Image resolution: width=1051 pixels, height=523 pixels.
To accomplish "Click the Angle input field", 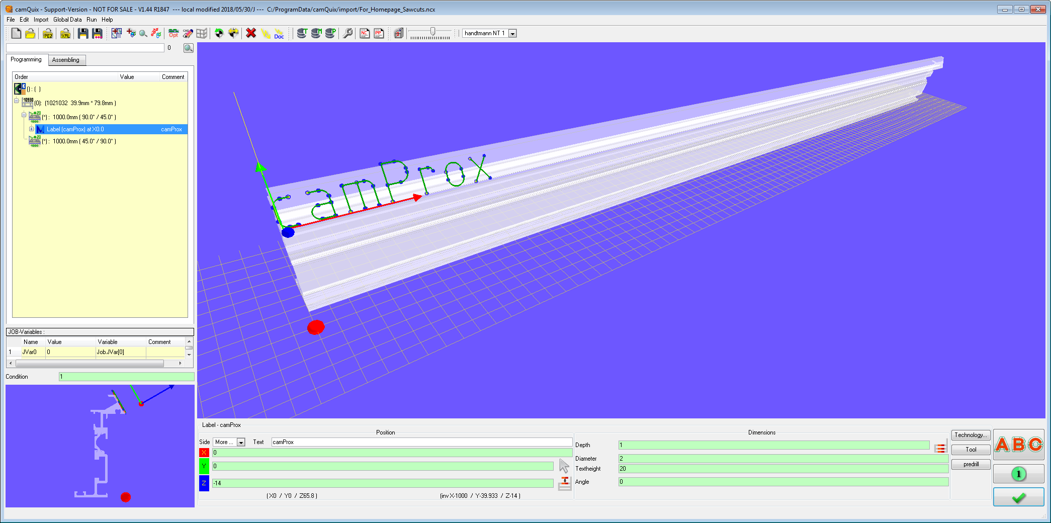I will [x=783, y=482].
